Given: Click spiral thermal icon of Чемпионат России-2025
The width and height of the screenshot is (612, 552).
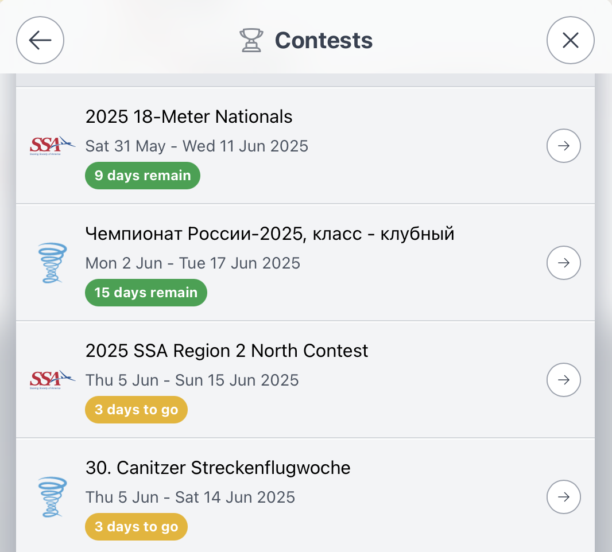Looking at the screenshot, I should (52, 263).
